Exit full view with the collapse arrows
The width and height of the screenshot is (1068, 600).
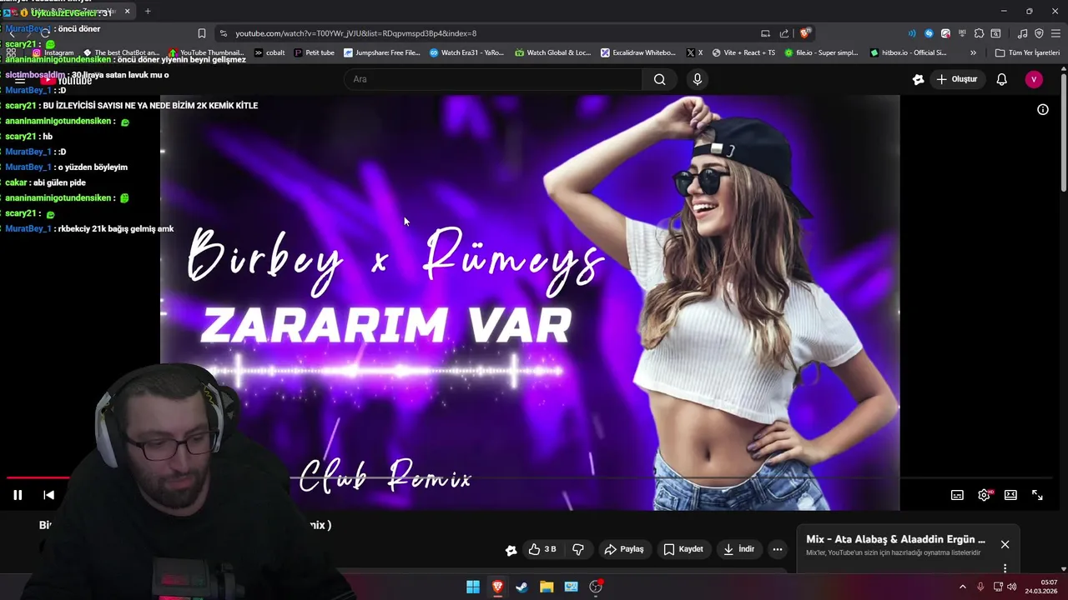(x=1037, y=495)
